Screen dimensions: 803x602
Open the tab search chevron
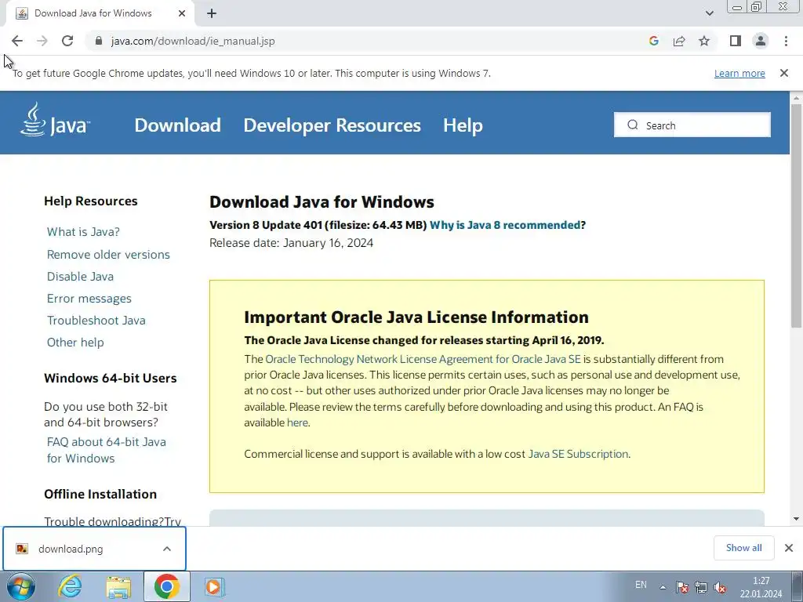(x=709, y=13)
